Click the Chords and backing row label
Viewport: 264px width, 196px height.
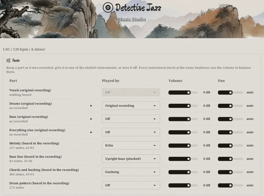(x=44, y=170)
